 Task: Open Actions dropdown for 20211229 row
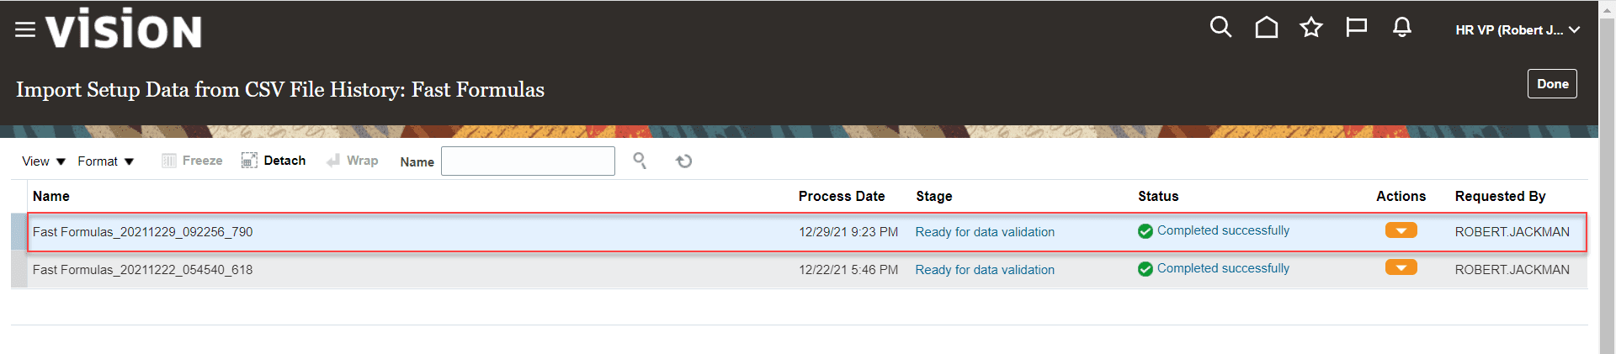1401,230
